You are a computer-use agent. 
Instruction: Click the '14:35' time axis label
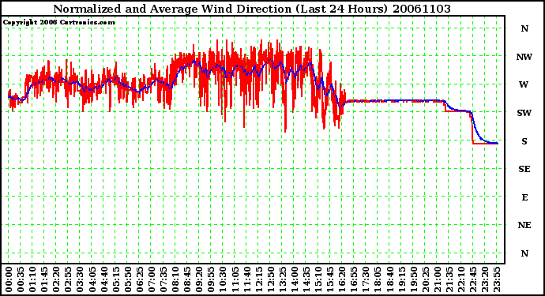(306, 279)
